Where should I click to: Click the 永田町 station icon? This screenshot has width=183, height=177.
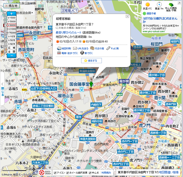coord(35,38)
